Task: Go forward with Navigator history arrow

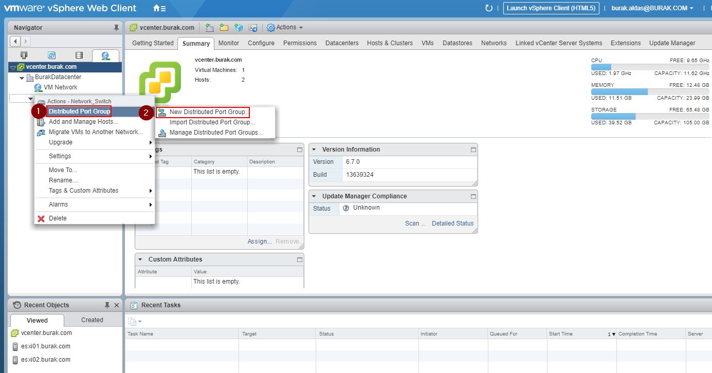Action: [x=26, y=41]
